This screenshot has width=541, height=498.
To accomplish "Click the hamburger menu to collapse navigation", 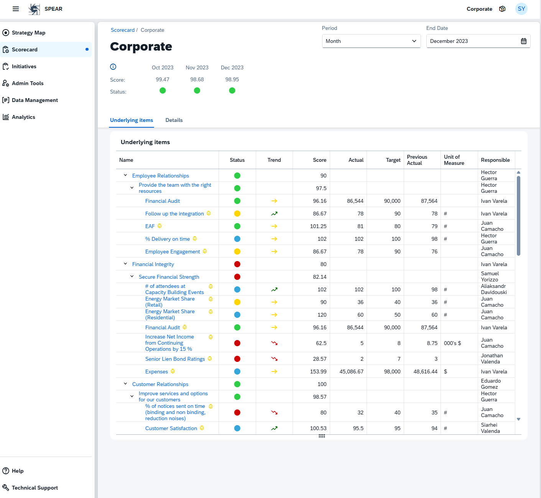I will click(15, 9).
